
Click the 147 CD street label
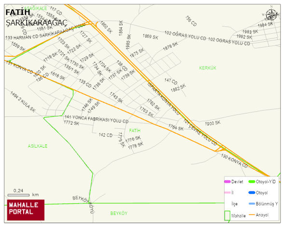coord(171,81)
